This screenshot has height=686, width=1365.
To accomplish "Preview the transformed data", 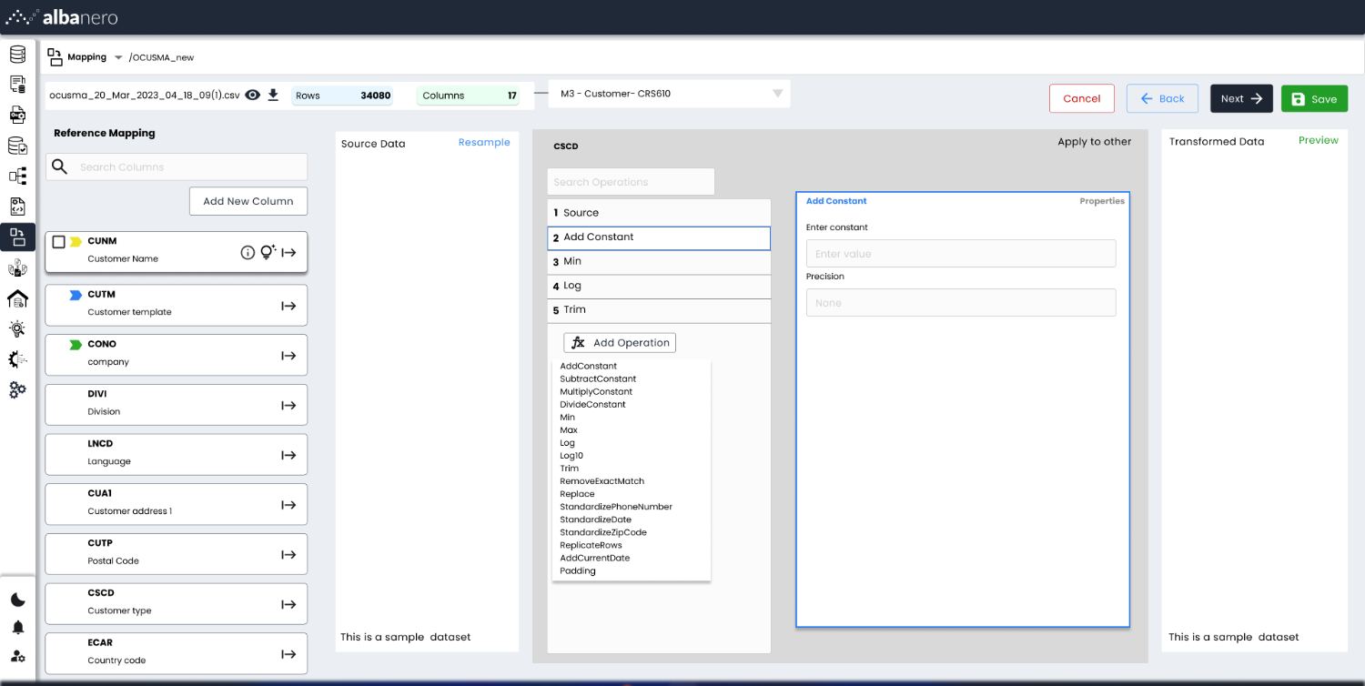I will click(x=1319, y=140).
